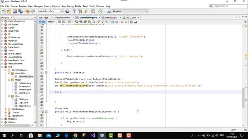This screenshot has height=139, width=248.
Task: Switch to the Metodos.java tab
Action: tap(111, 17)
